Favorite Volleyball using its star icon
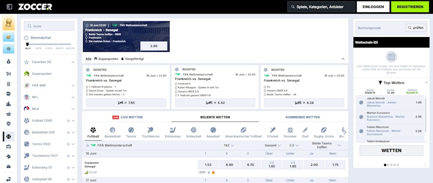 pyautogui.click(x=68, y=179)
